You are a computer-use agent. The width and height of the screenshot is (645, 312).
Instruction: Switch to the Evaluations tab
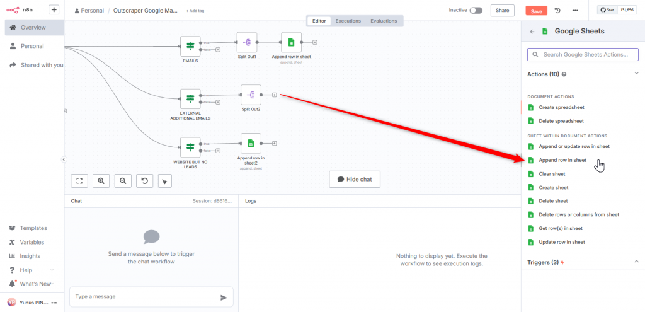pyautogui.click(x=384, y=21)
